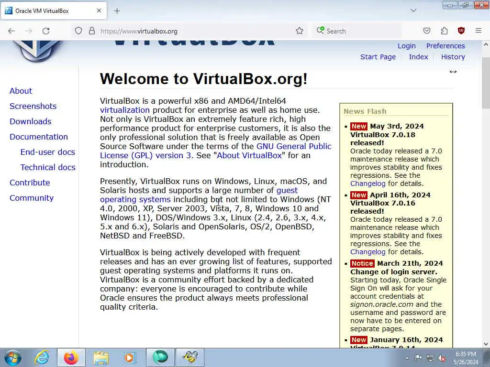490x367 pixels.
Task: Open Screenshots in the sidebar
Action: point(33,106)
